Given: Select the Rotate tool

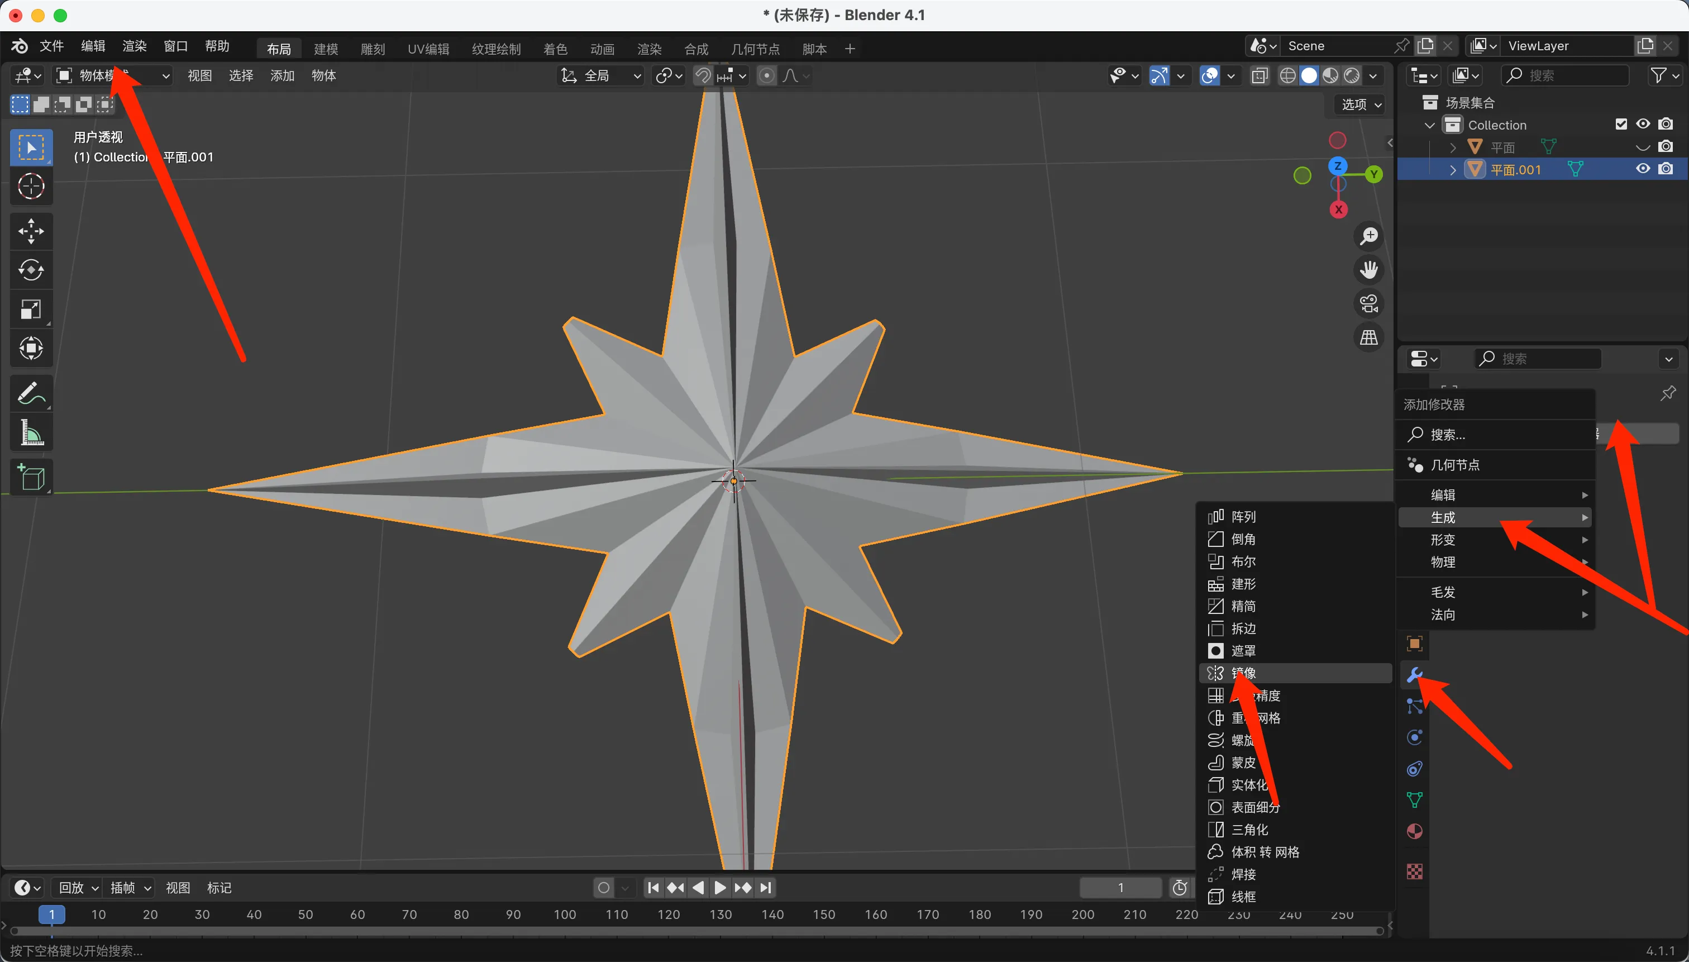Looking at the screenshot, I should coord(31,270).
